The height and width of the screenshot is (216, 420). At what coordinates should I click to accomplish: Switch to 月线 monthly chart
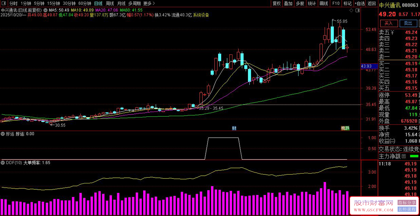pyautogui.click(x=121, y=4)
